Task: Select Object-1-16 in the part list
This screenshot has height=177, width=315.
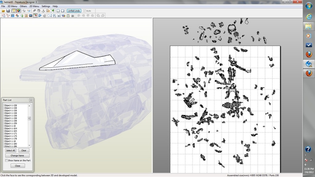Action: (10, 126)
